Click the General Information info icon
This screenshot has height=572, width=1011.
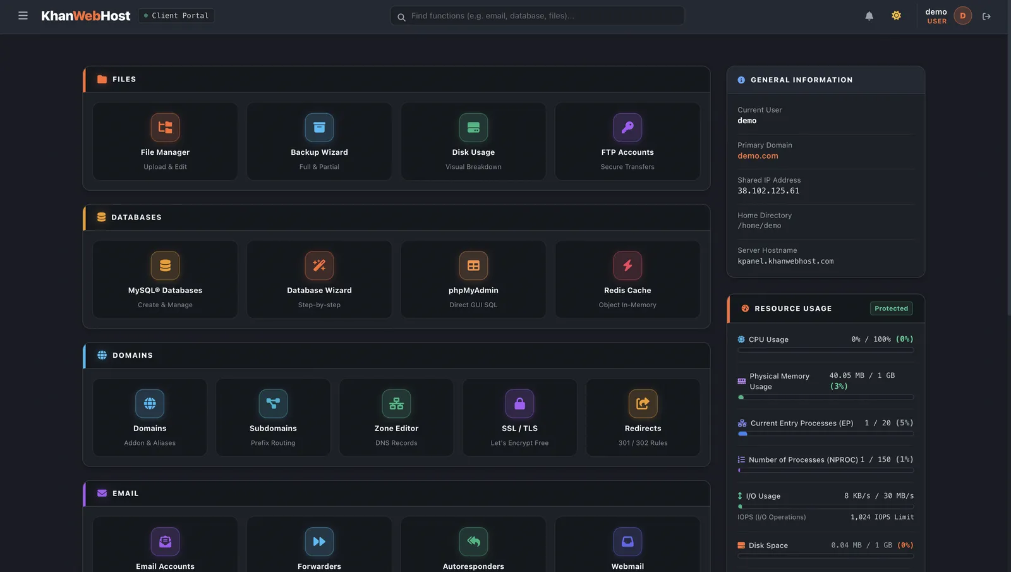[741, 80]
